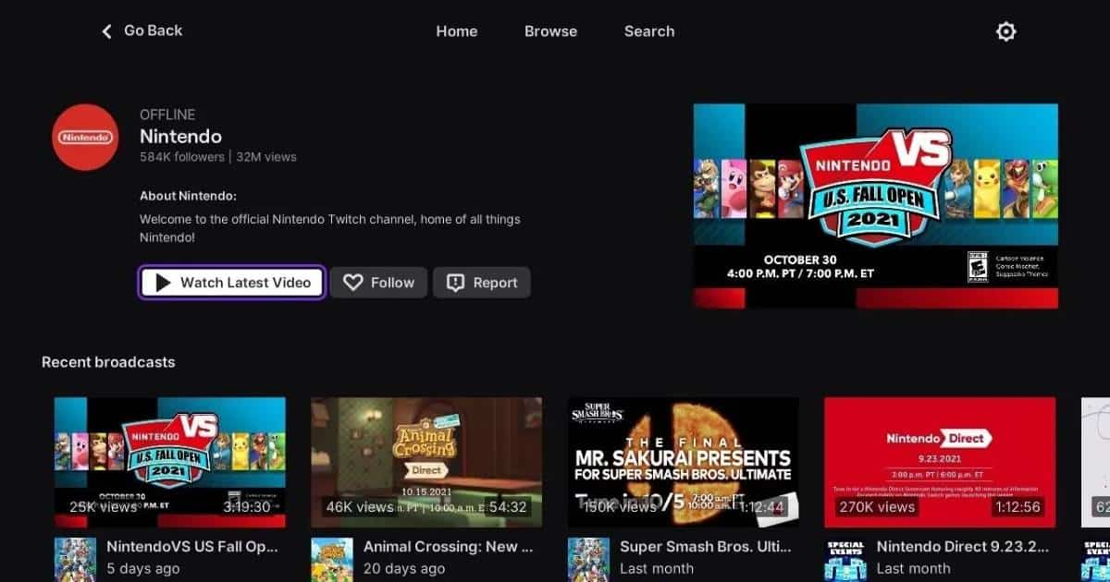The height and width of the screenshot is (582, 1110).
Task: Click the '20 days ago' text
Action: pos(404,568)
